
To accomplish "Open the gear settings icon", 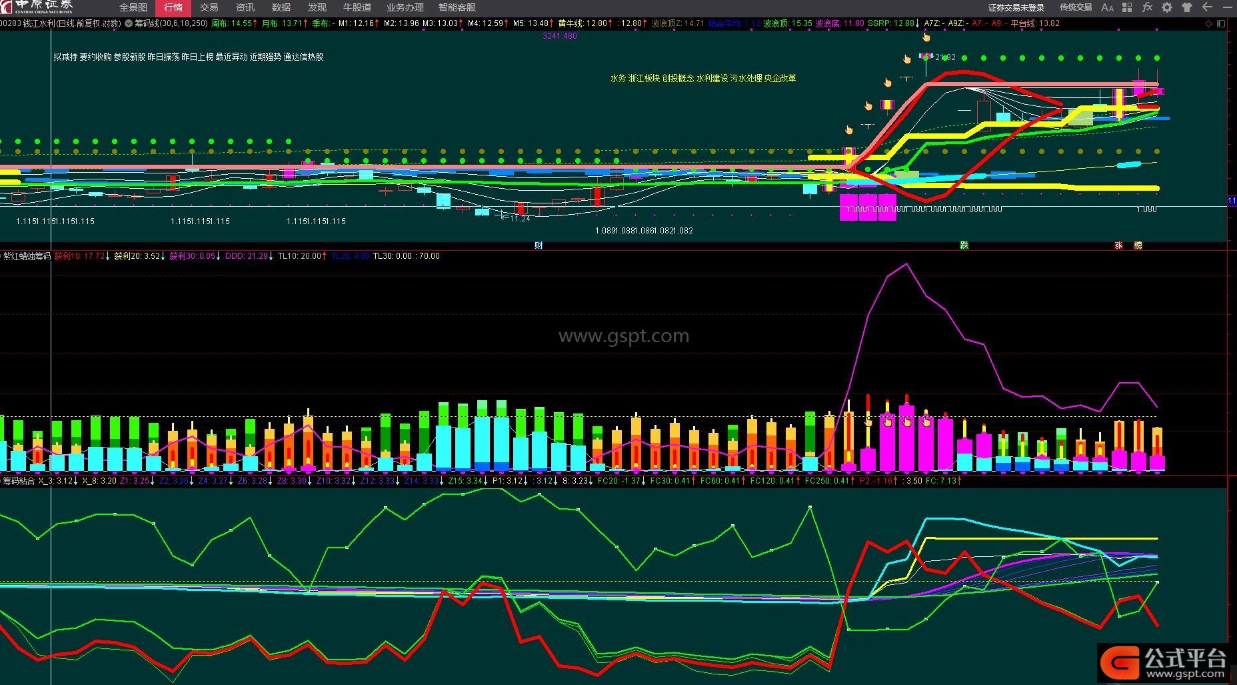I will coord(1166,7).
